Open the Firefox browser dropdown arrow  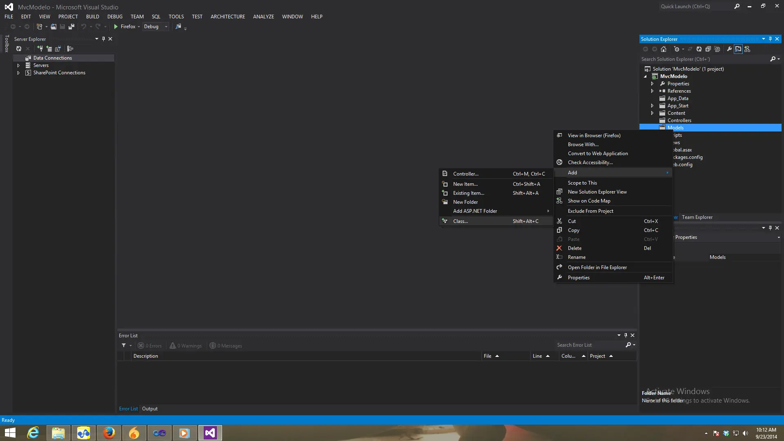[139, 27]
